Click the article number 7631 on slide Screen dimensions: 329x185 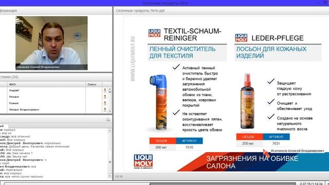(276, 143)
